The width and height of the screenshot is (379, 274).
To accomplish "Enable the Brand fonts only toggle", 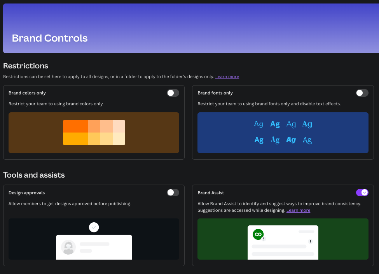I will tap(362, 93).
